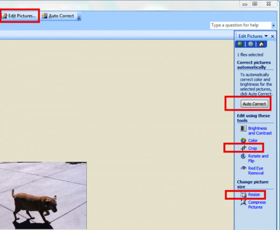This screenshot has height=230, width=280.
Task: Open the Color tool link
Action: click(x=253, y=141)
